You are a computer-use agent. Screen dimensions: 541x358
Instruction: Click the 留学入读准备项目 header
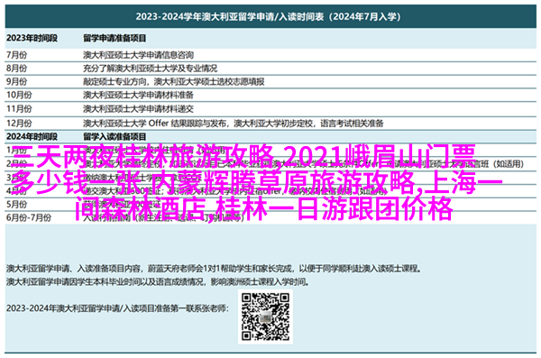tap(115, 137)
